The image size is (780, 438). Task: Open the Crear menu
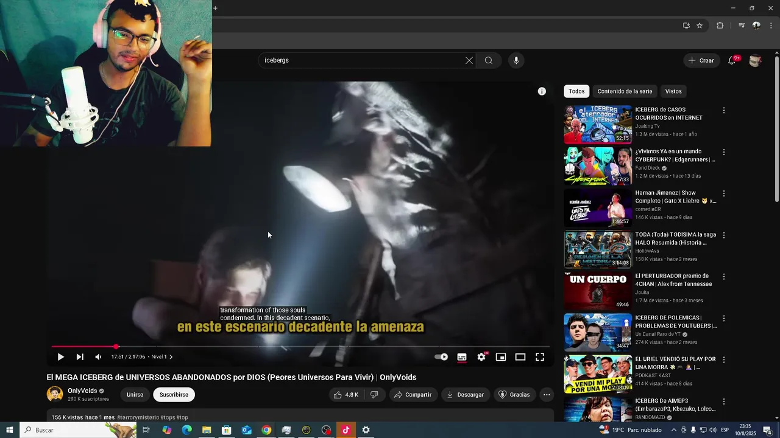pos(701,60)
